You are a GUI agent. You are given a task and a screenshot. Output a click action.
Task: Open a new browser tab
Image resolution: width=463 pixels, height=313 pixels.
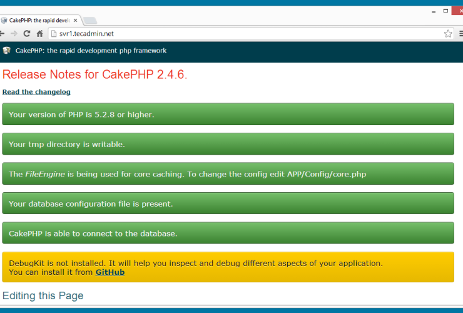89,20
